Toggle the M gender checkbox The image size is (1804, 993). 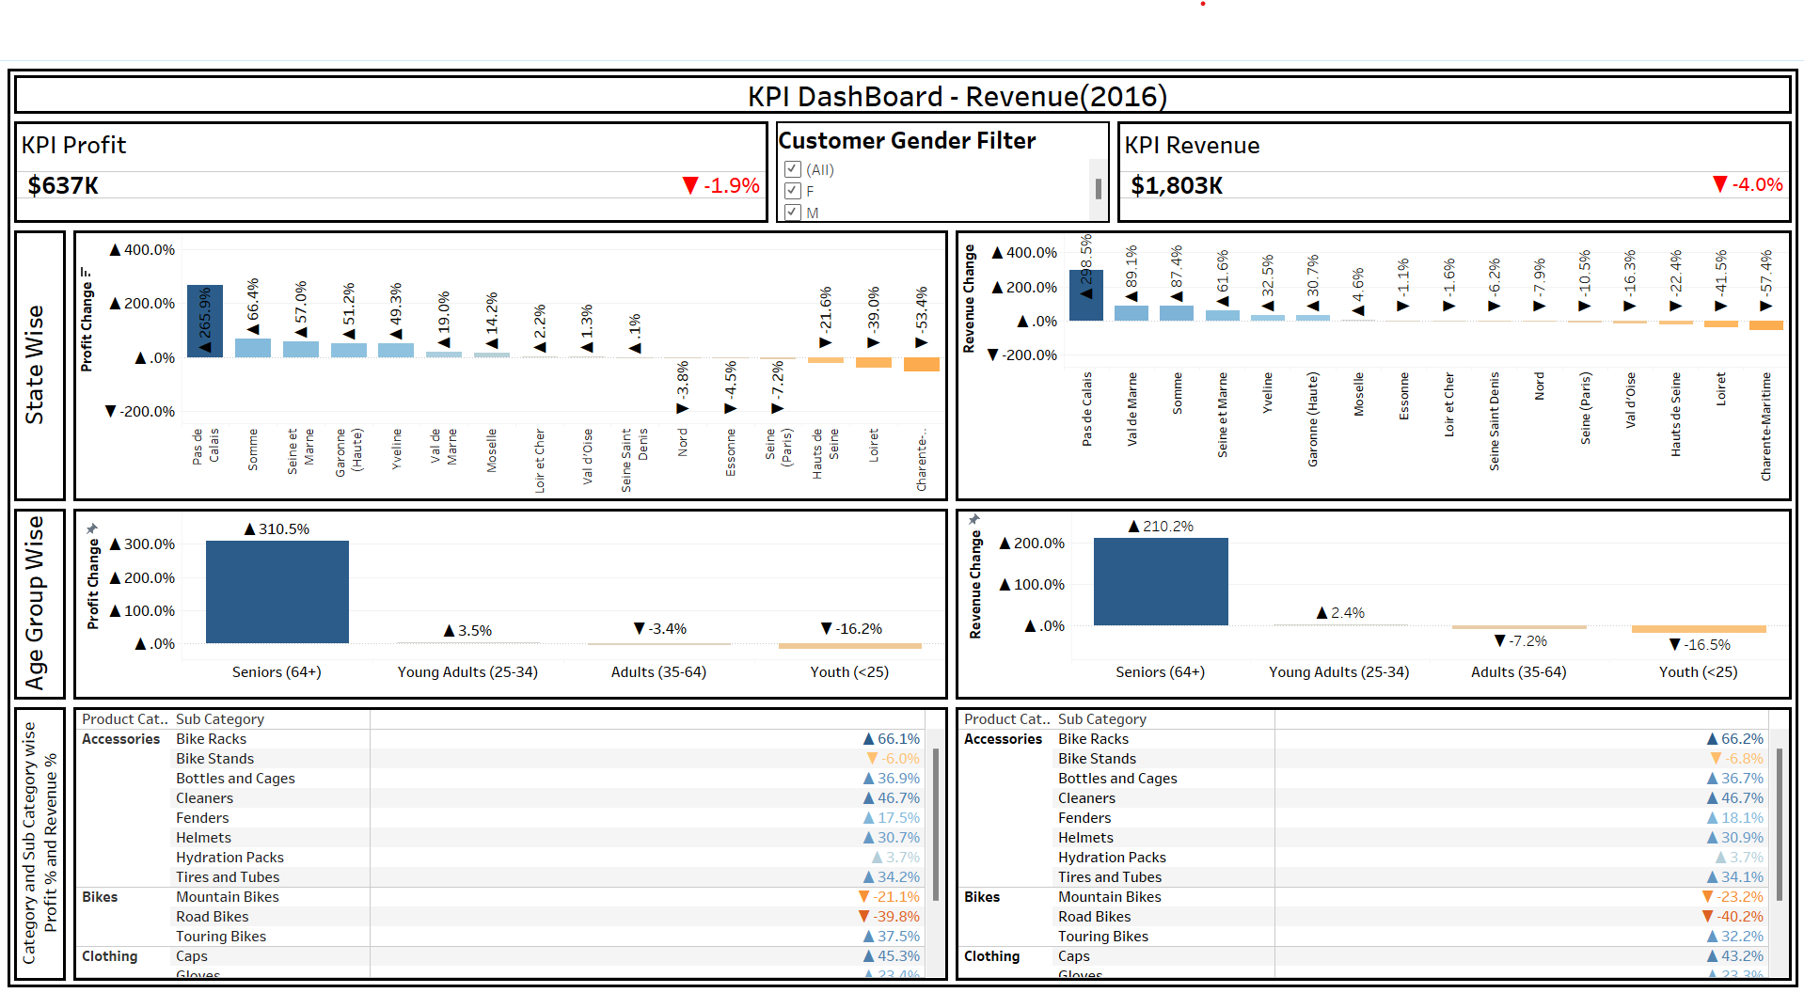click(x=793, y=213)
